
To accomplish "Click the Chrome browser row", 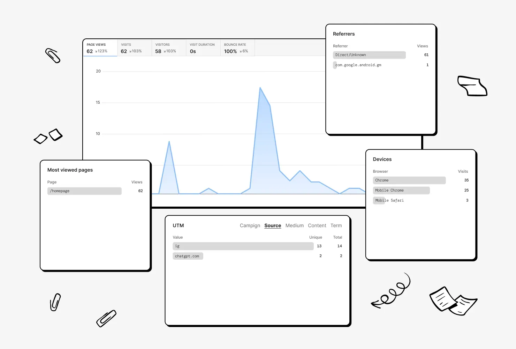I will point(421,180).
